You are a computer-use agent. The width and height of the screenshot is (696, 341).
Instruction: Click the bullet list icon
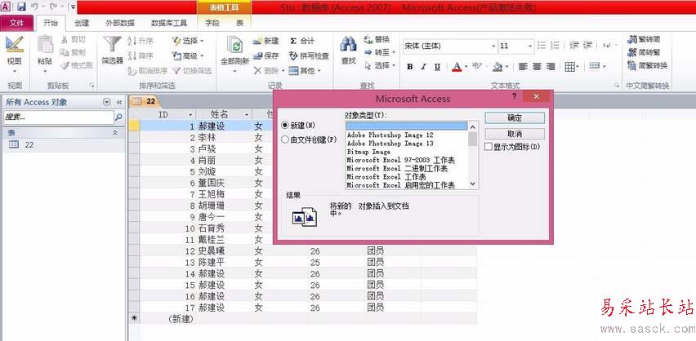point(542,45)
